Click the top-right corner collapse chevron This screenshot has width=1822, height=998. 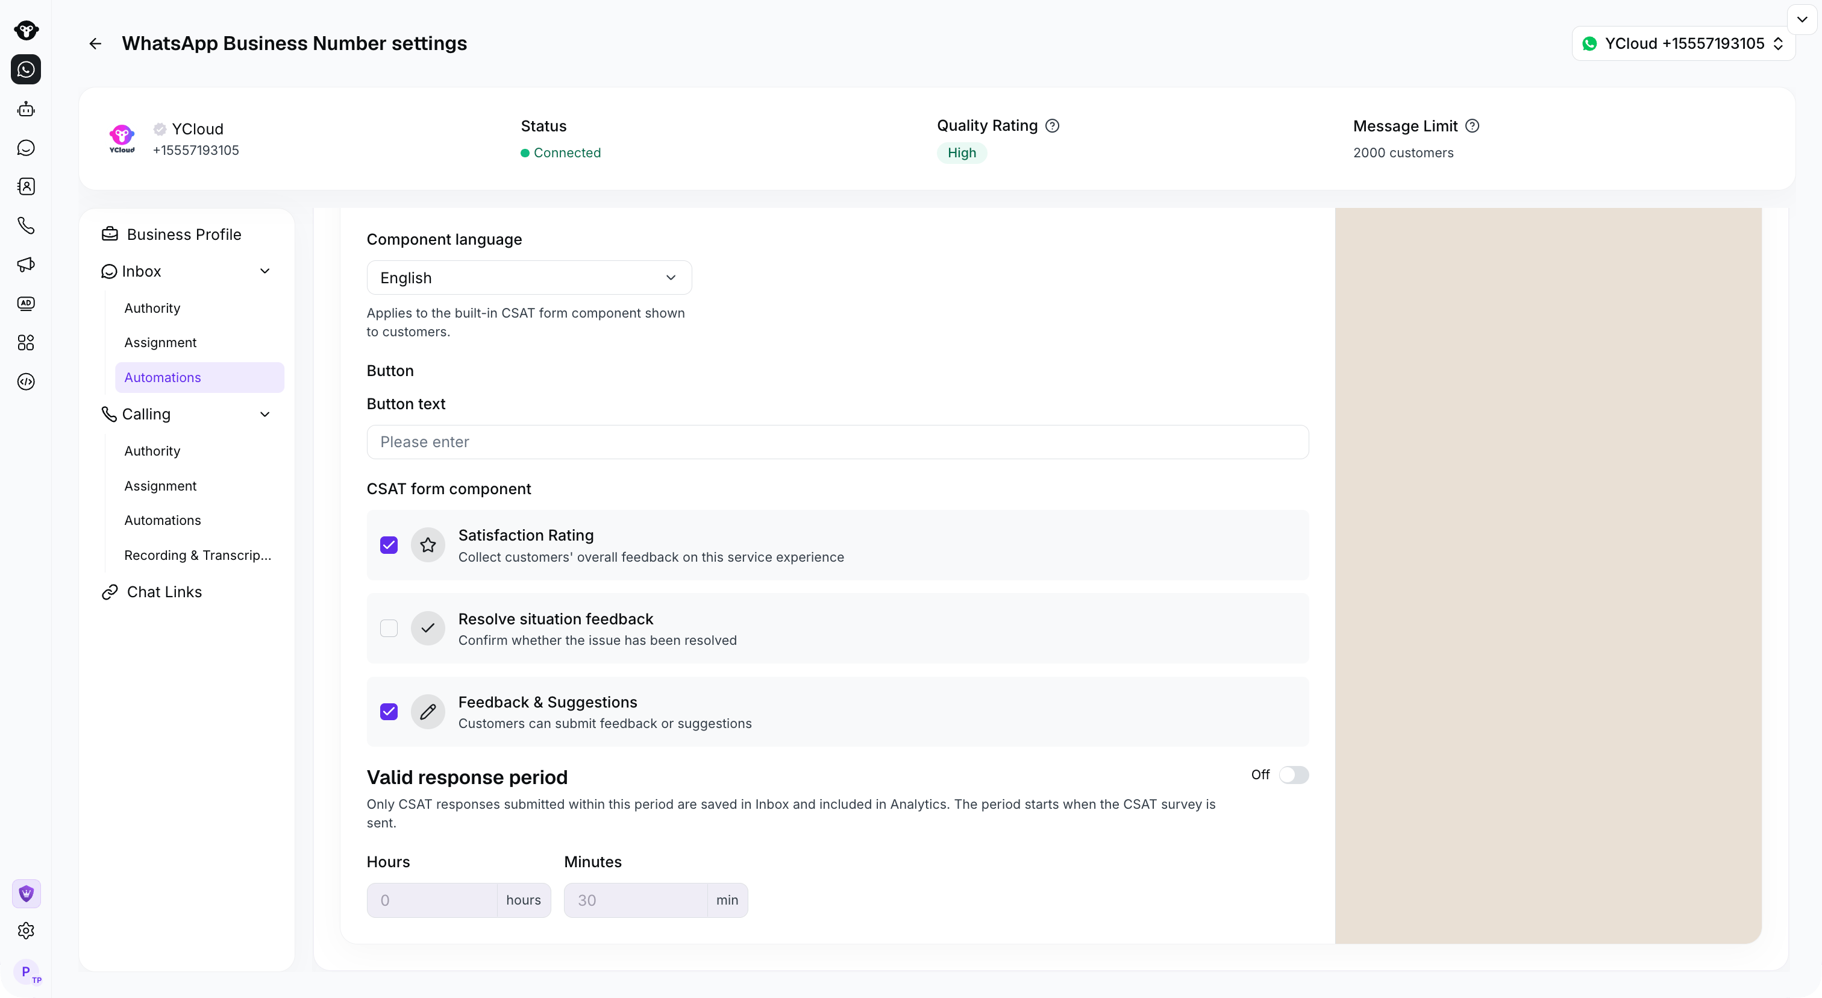(1802, 20)
